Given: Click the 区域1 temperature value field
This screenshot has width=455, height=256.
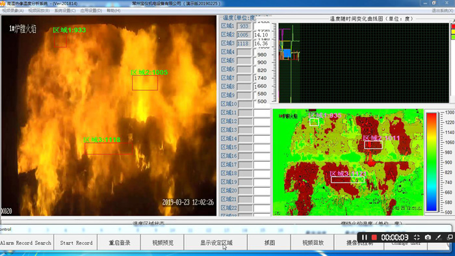Looking at the screenshot, I should (244, 26).
